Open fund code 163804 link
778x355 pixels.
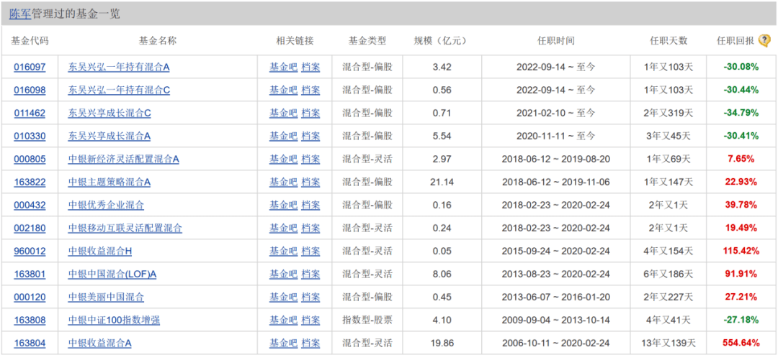(x=30, y=343)
